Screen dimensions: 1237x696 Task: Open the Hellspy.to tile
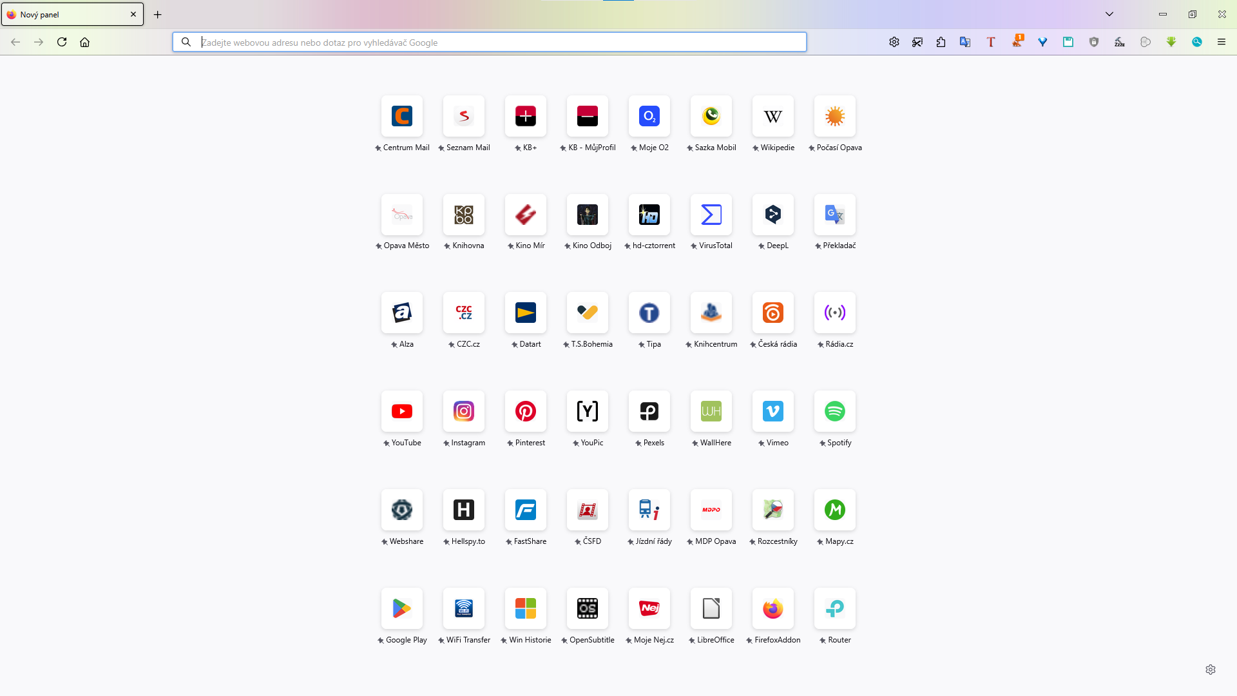464,510
